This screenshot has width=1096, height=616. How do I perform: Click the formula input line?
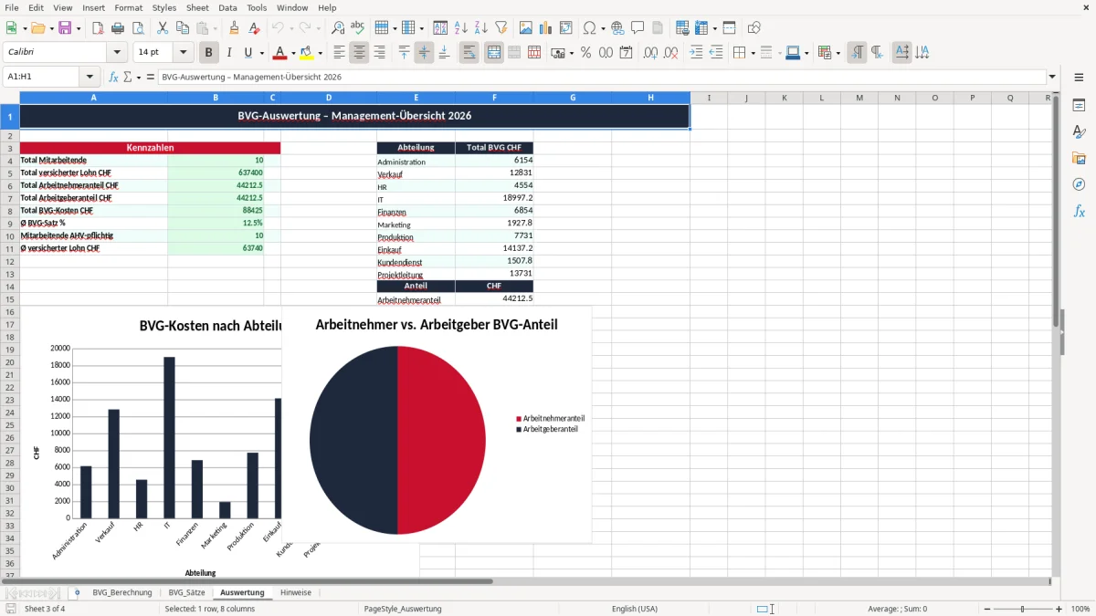coord(601,77)
